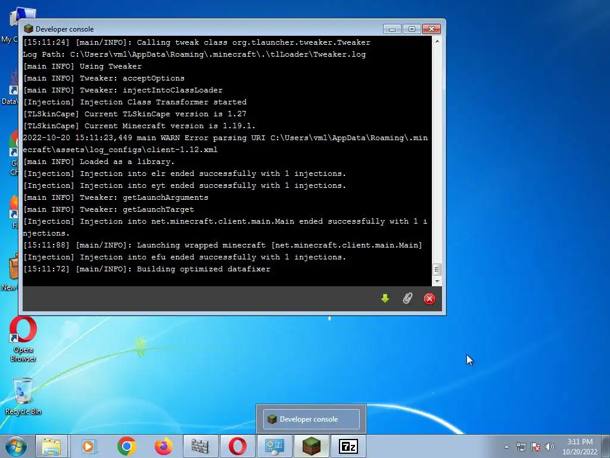Click the 'Tweaker: acceptOptions' log line
The height and width of the screenshot is (458, 610).
click(104, 78)
